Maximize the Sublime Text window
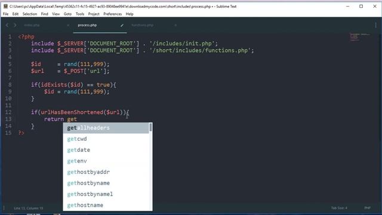 tap(361, 7)
